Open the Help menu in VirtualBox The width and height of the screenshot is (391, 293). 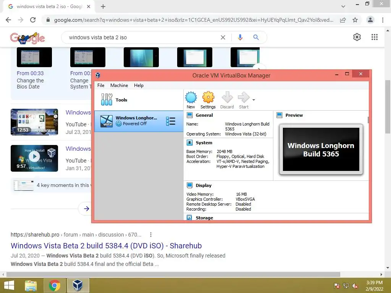coord(139,85)
